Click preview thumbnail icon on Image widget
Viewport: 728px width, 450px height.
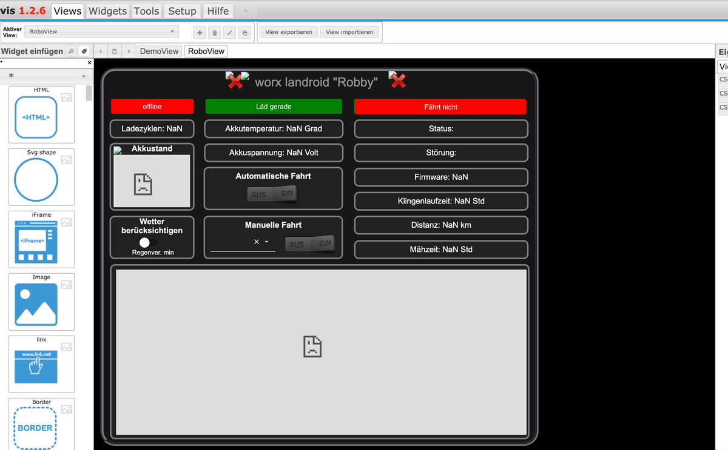67,284
